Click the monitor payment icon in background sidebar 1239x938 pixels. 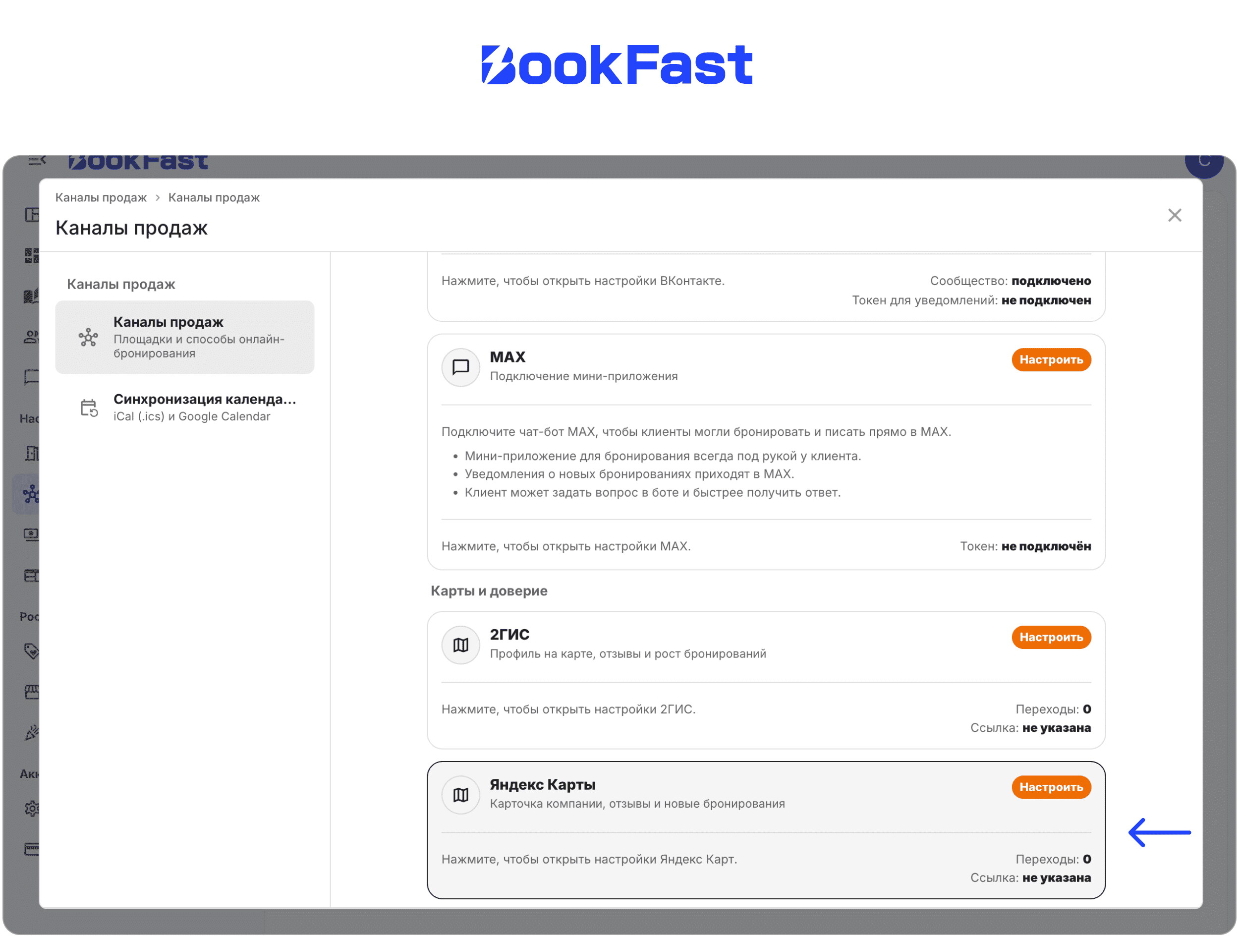coord(31,534)
